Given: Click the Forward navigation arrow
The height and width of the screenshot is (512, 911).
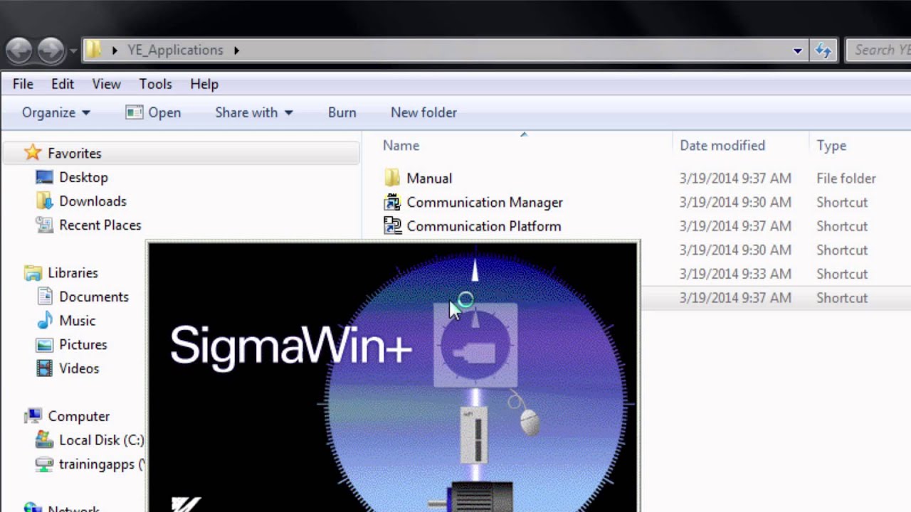Looking at the screenshot, I should pyautogui.click(x=51, y=50).
